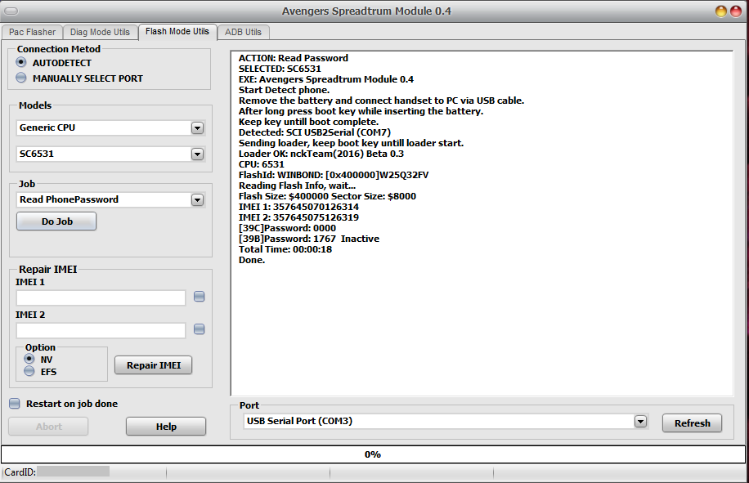
Task: Click the IMEI 1 input field
Action: click(101, 297)
